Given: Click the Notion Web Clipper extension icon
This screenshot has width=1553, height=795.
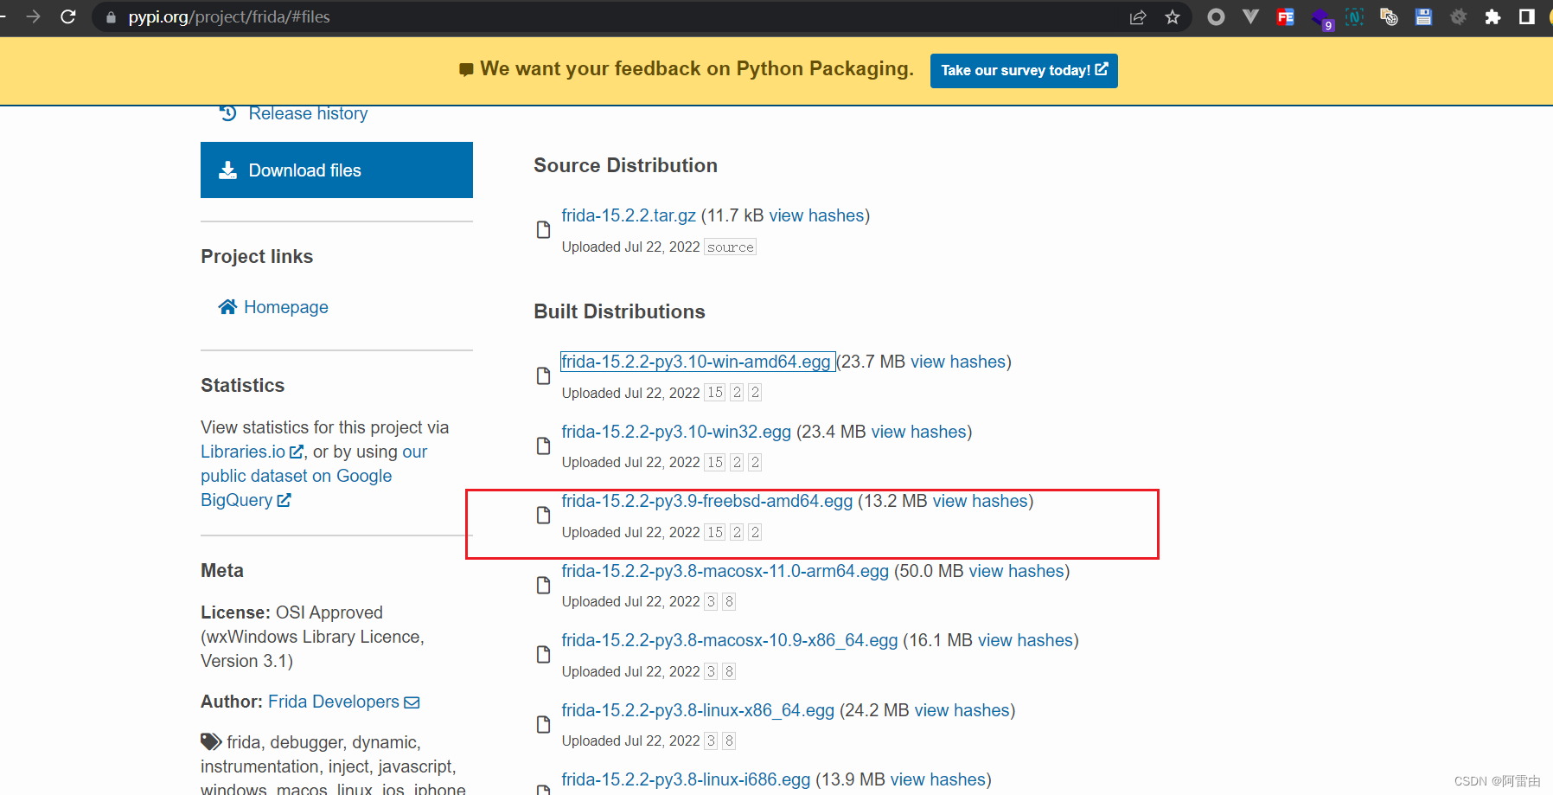Looking at the screenshot, I should [x=1354, y=16].
